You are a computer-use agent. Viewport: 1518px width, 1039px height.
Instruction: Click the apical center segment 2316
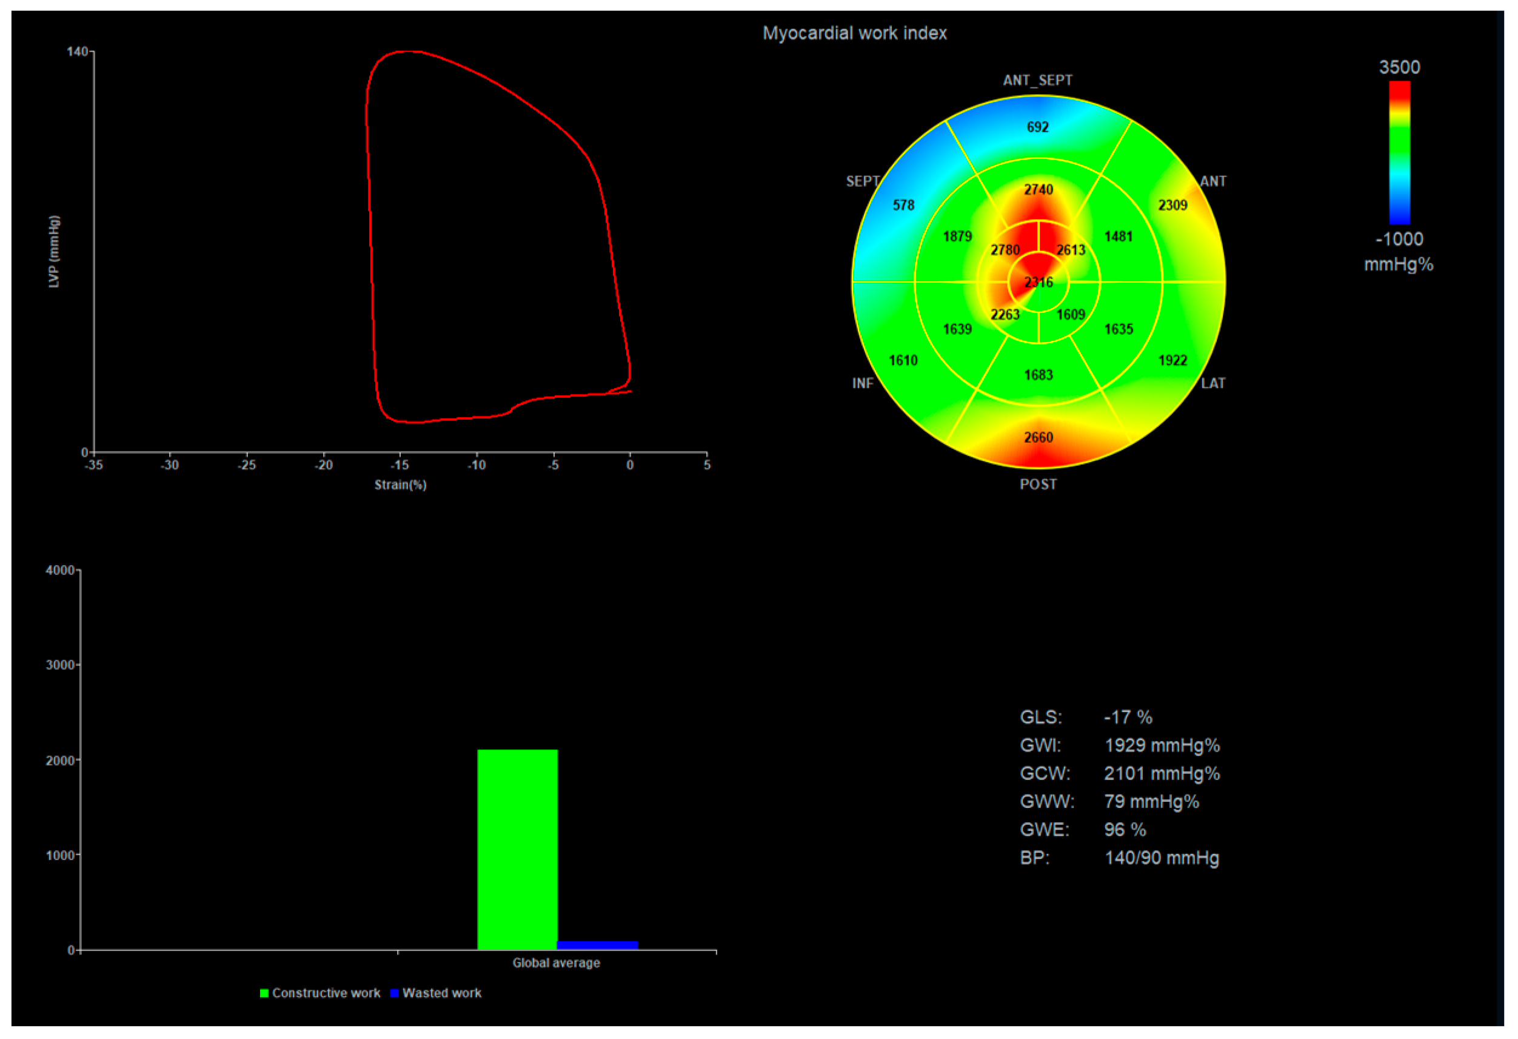tap(1038, 282)
